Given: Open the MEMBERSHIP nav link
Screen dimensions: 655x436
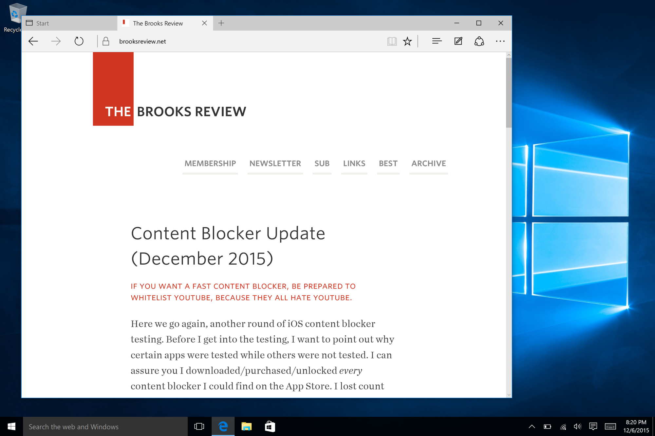Looking at the screenshot, I should click(x=210, y=164).
